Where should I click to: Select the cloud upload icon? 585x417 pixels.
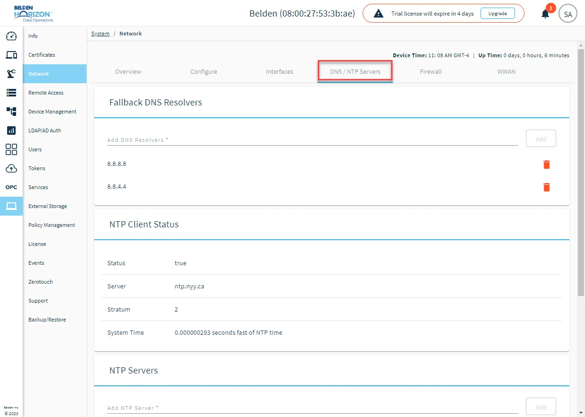tap(11, 168)
